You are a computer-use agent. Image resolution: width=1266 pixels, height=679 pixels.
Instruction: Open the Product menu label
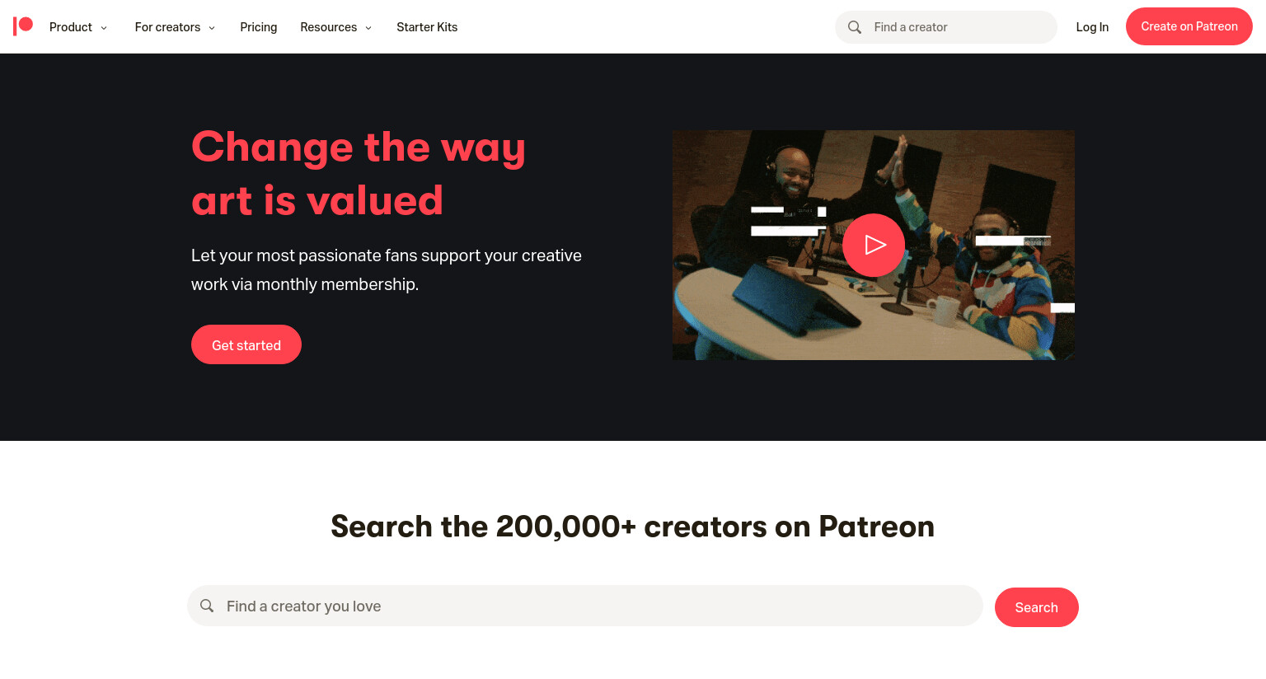[x=71, y=27]
